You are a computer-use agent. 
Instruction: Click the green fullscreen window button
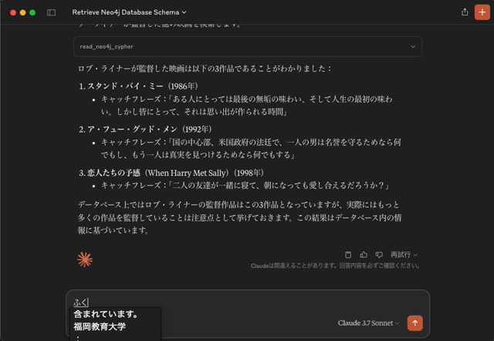(32, 12)
